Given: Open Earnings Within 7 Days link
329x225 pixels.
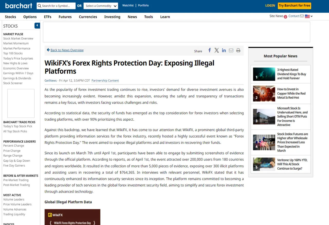Looking at the screenshot, I should tap(18, 73).
